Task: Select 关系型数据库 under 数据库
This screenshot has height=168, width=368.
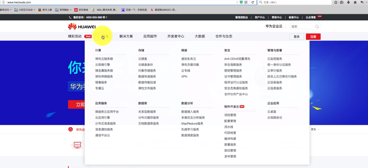Action: click(x=147, y=112)
